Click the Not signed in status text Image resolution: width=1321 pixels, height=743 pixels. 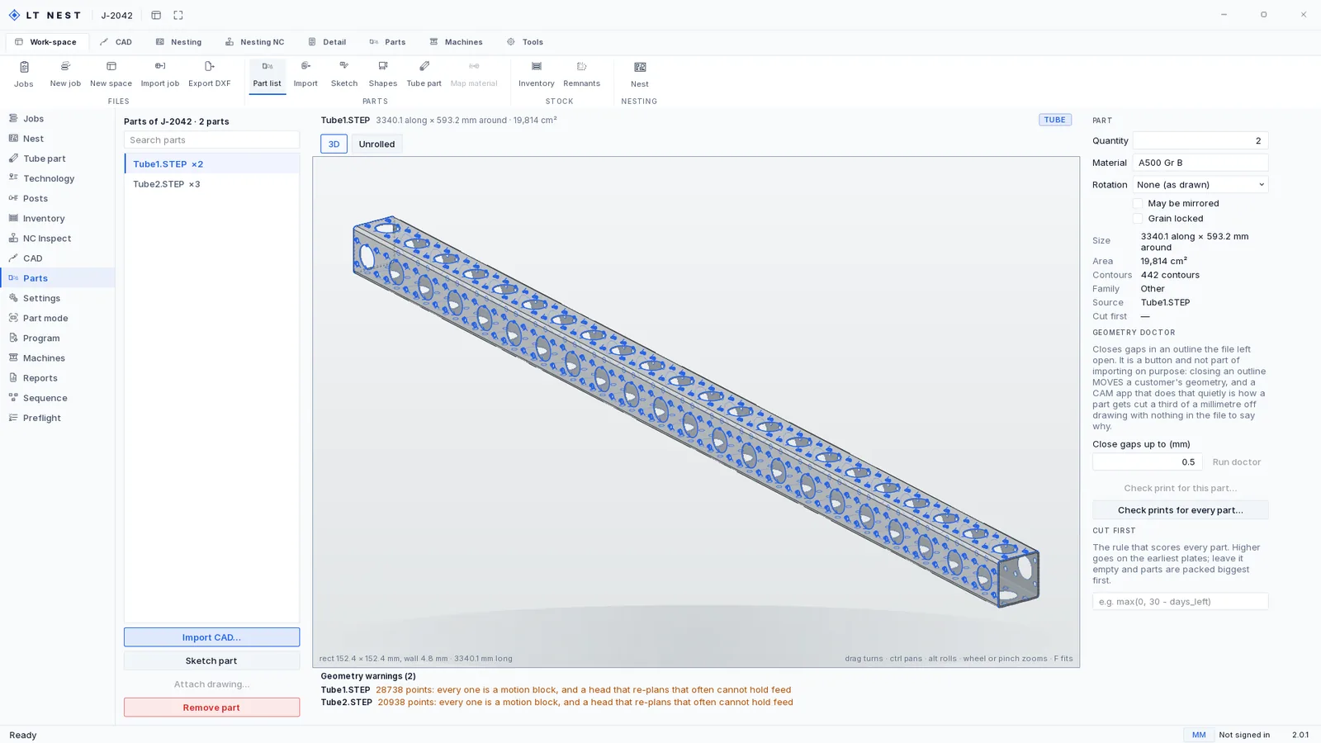click(1244, 735)
